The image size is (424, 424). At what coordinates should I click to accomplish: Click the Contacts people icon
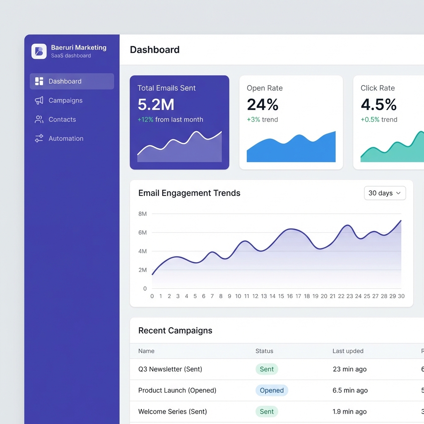(39, 119)
